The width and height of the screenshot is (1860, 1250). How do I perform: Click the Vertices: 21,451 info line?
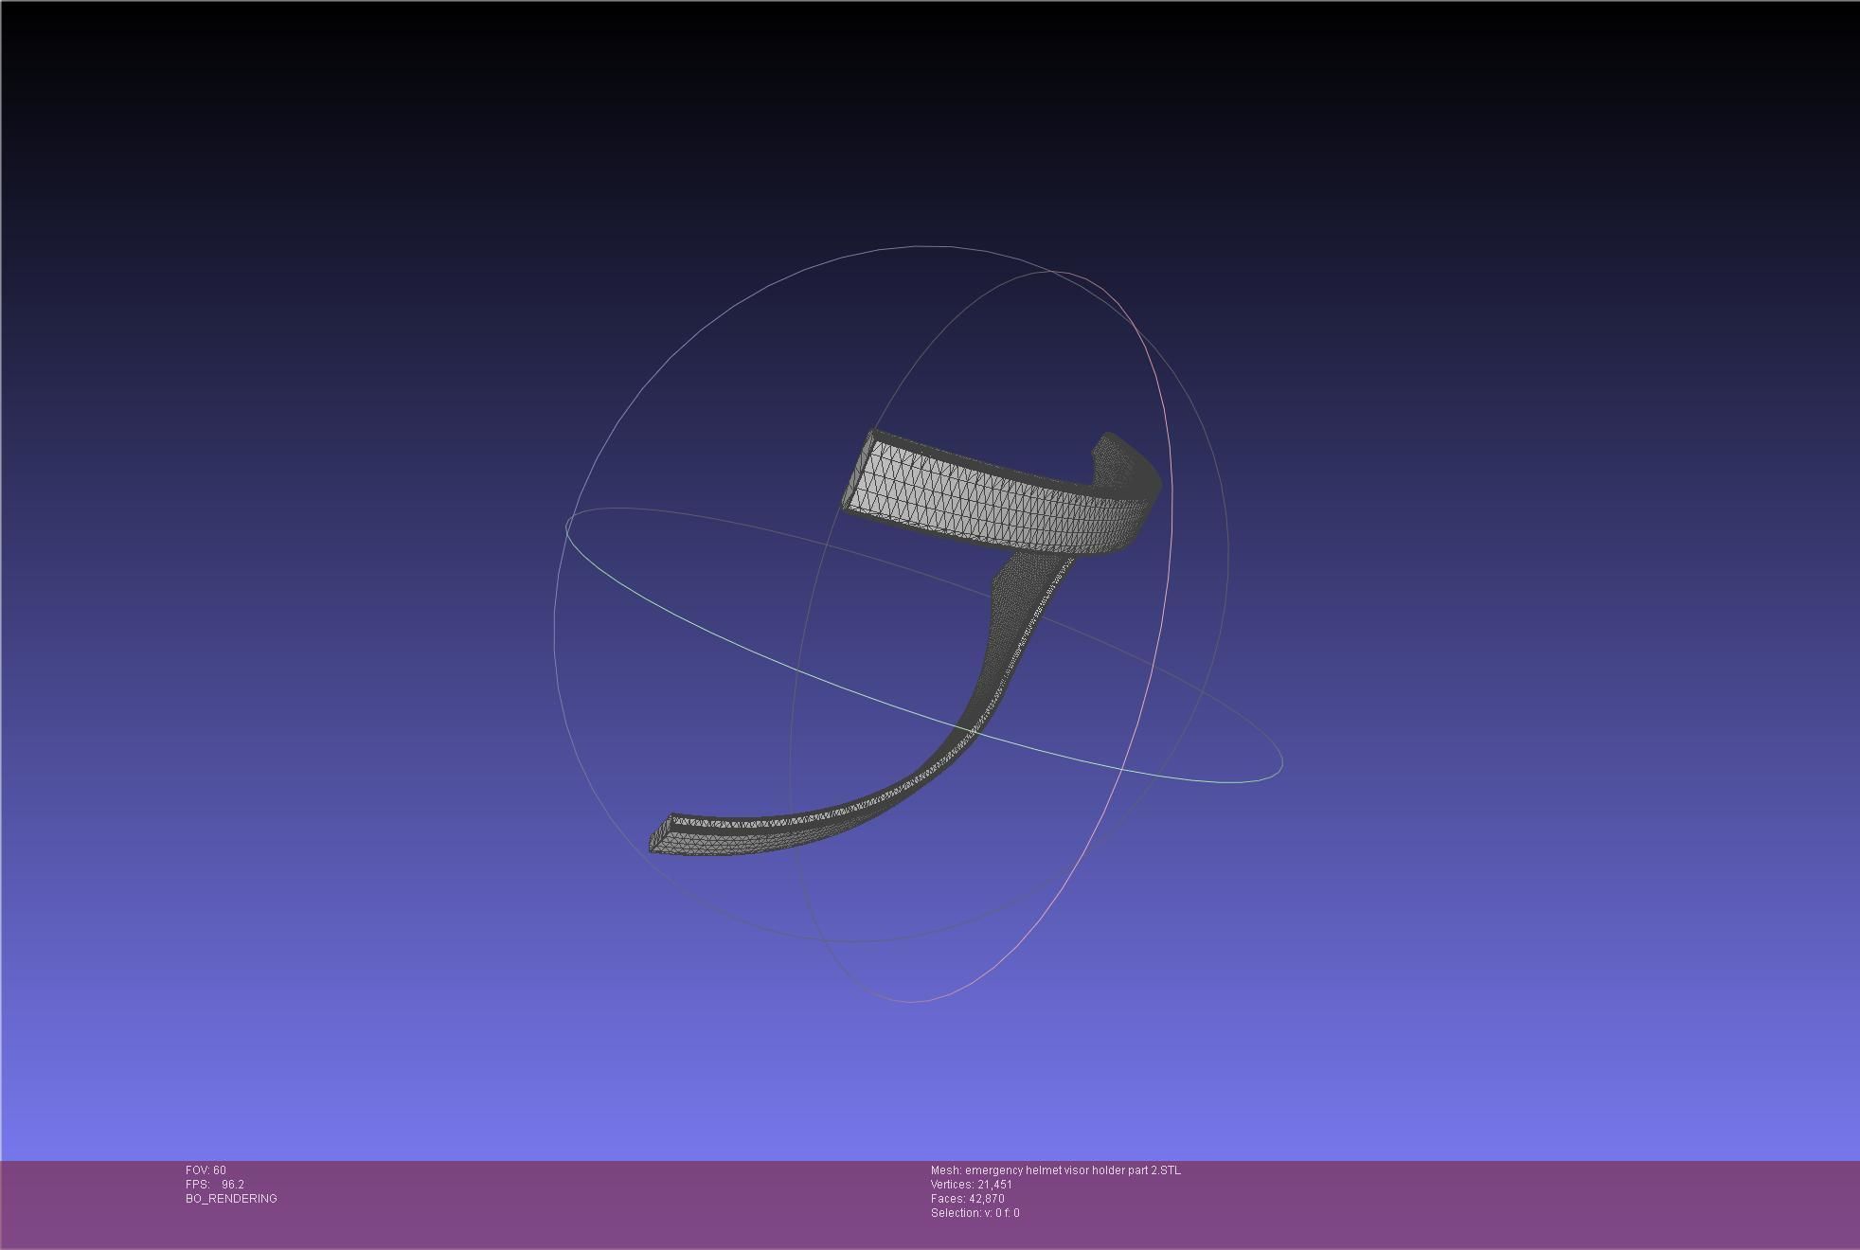point(972,1185)
